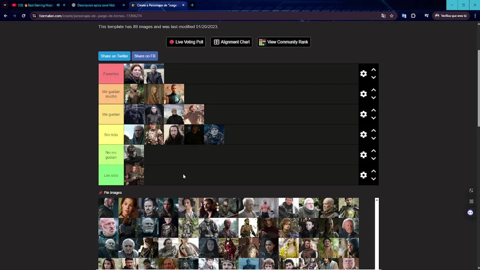This screenshot has height=270, width=480.
Task: Move Favoritos row up with arrow
Action: (373, 70)
